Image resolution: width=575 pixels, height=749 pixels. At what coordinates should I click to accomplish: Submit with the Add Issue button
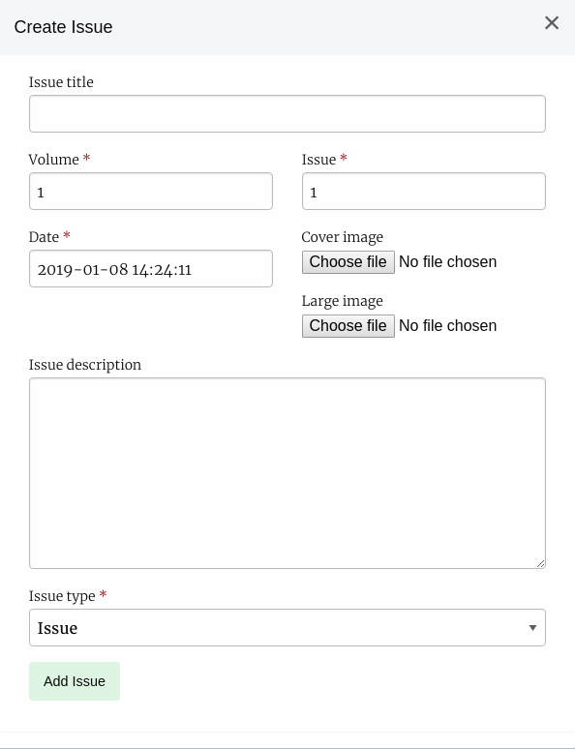(x=75, y=681)
